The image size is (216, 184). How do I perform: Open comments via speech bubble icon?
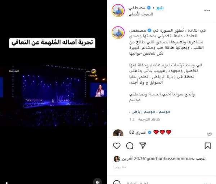pos(130,146)
